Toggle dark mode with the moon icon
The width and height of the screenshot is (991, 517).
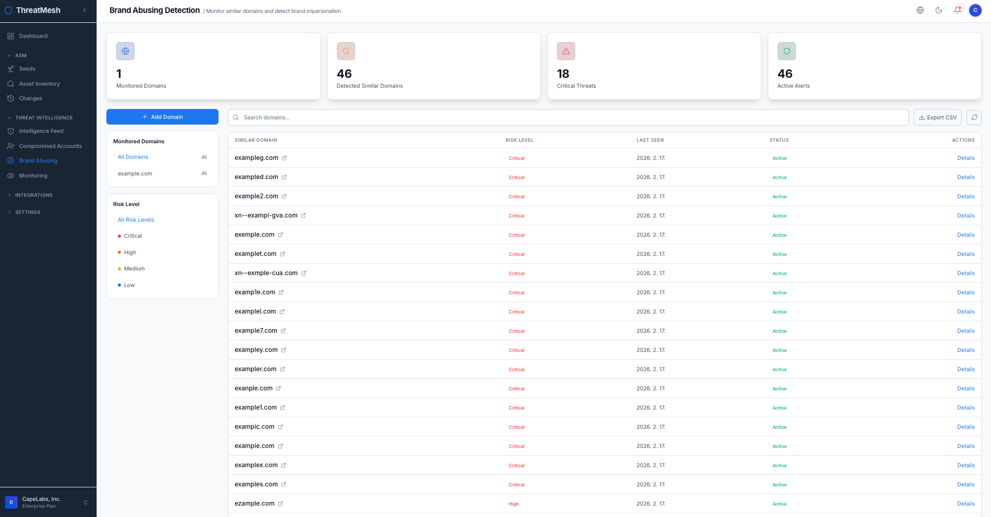939,10
